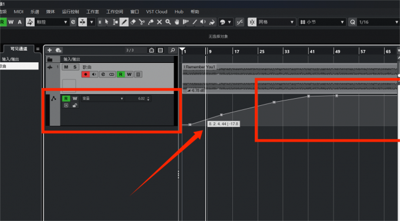Image resolution: width=400 pixels, height=221 pixels.
Task: Select the Mute X tool
Action: click(159, 22)
